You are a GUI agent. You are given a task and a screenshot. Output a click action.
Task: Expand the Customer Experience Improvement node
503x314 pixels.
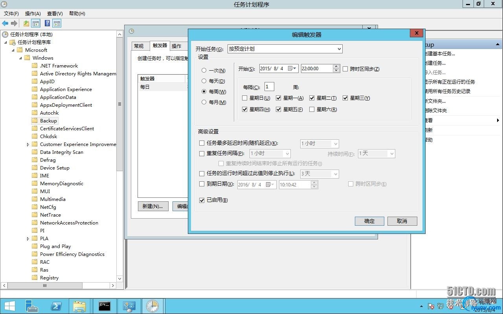[x=28, y=144]
